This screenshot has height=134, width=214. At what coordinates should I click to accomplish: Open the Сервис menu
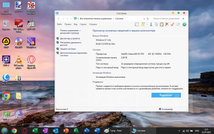tap(83, 24)
